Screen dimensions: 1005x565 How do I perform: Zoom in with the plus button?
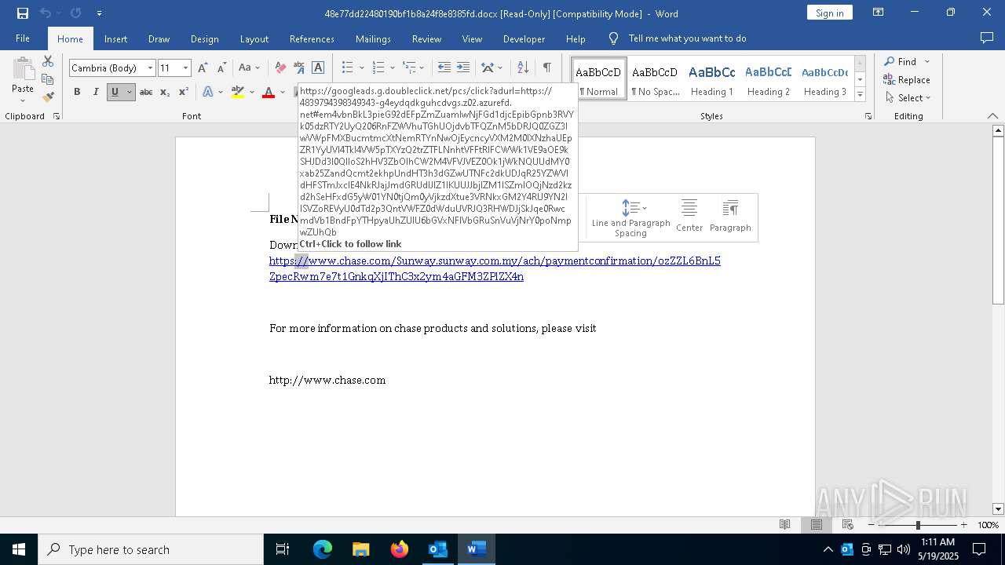963,525
